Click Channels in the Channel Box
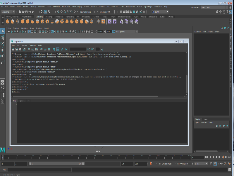Screen dimensions: 234x176 click(198, 32)
